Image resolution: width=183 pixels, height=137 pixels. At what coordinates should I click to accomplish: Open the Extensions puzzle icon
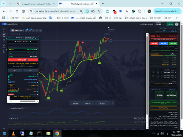[140, 11]
